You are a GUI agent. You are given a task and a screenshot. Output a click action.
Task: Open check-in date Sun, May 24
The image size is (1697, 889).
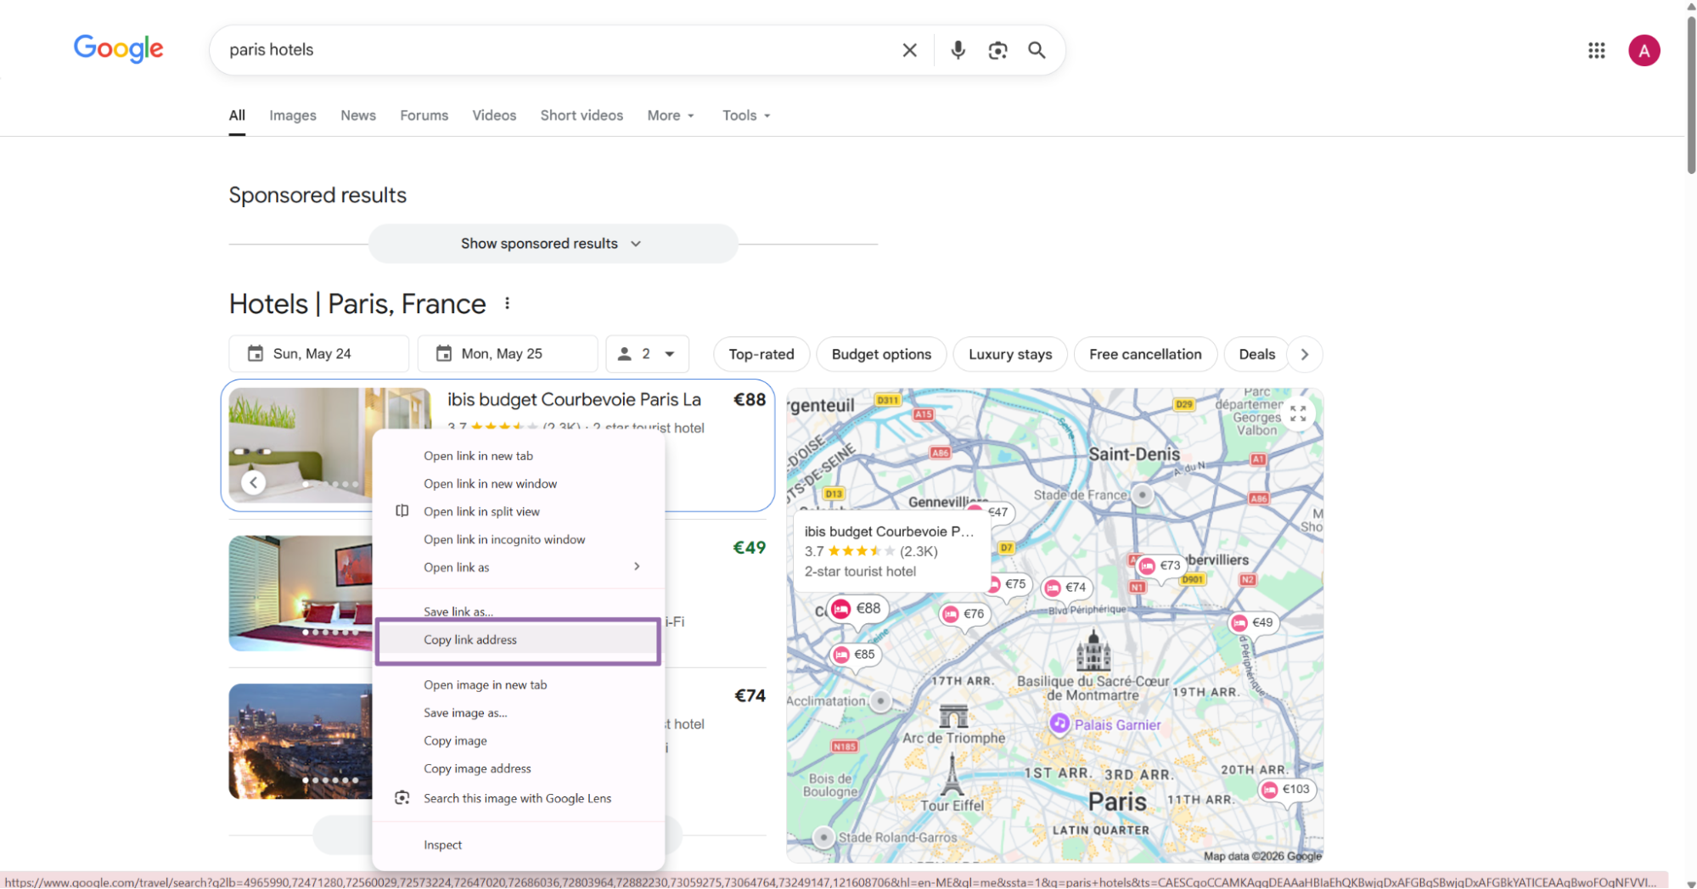click(x=318, y=354)
